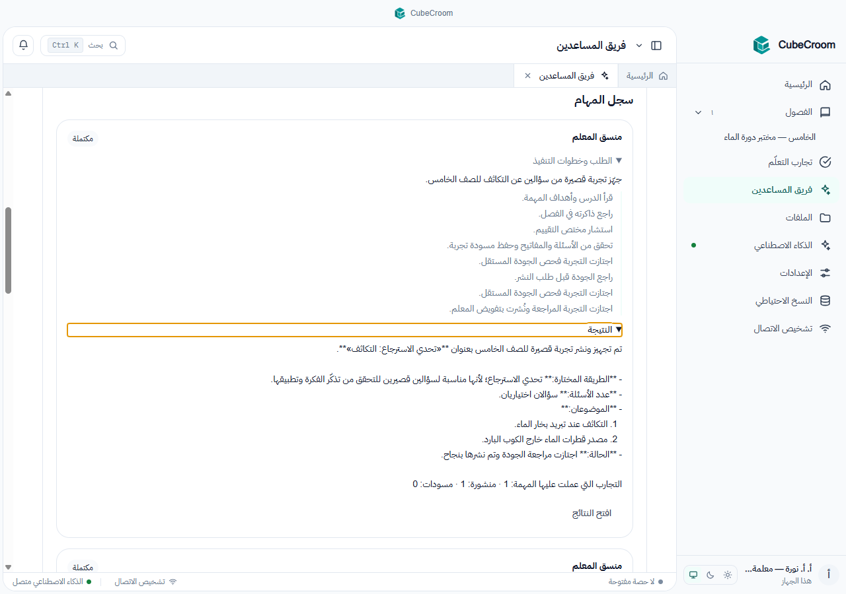Click لا حصة مفتوحة status entry
This screenshot has width=846, height=594.
pos(636,582)
